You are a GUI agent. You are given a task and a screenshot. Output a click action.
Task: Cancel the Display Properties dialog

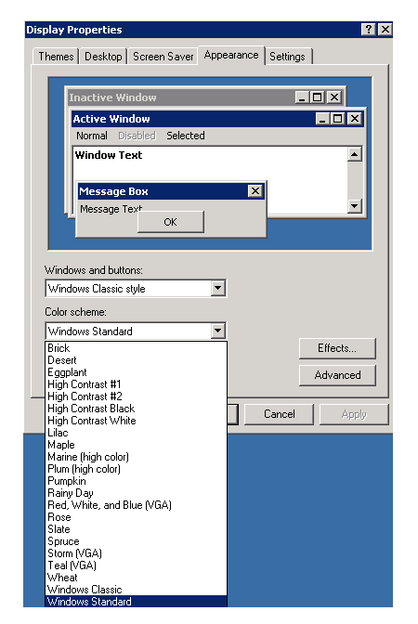(x=279, y=414)
